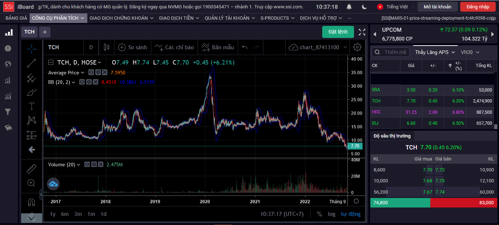The image size is (499, 225).
Task: Click the book sidebar icon
Action: pos(8,128)
